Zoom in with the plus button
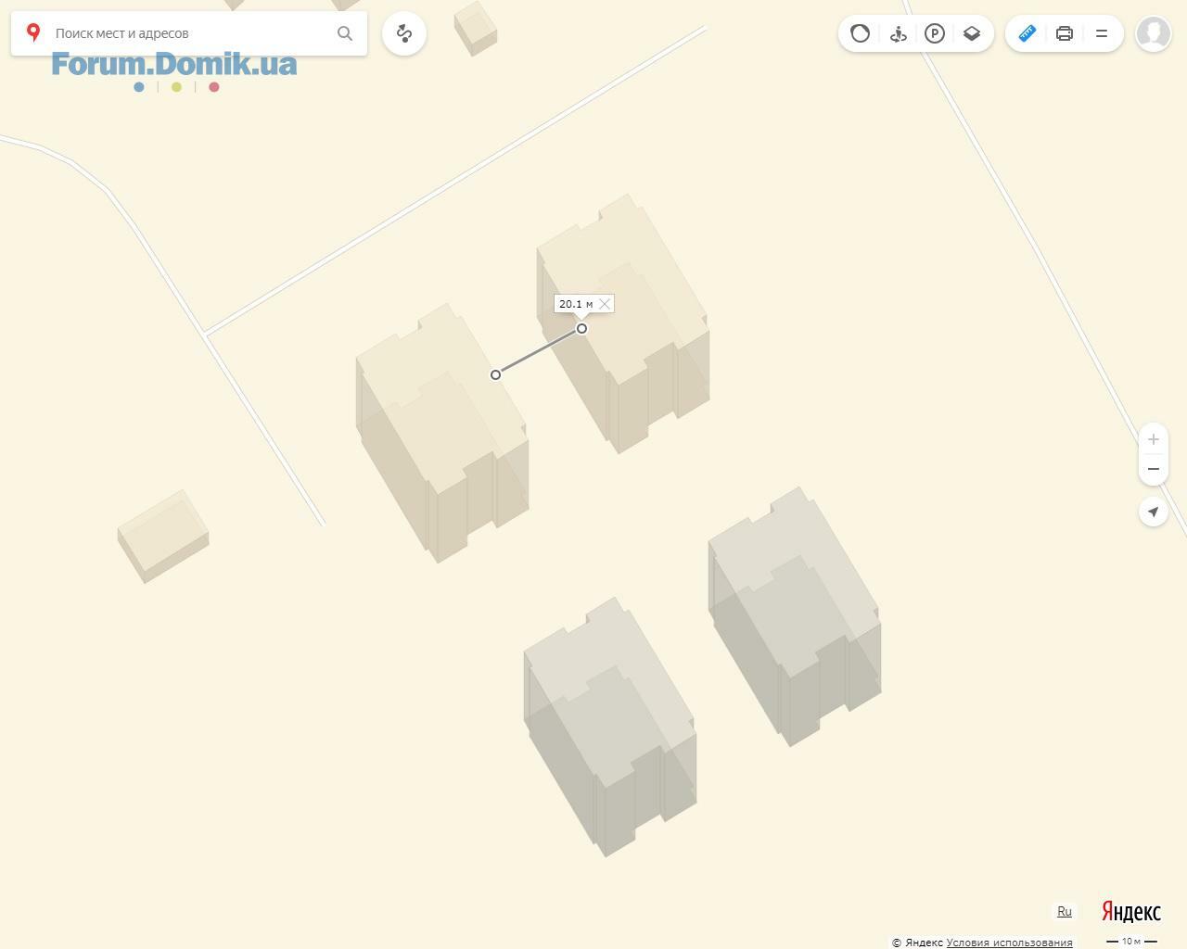 pyautogui.click(x=1154, y=439)
